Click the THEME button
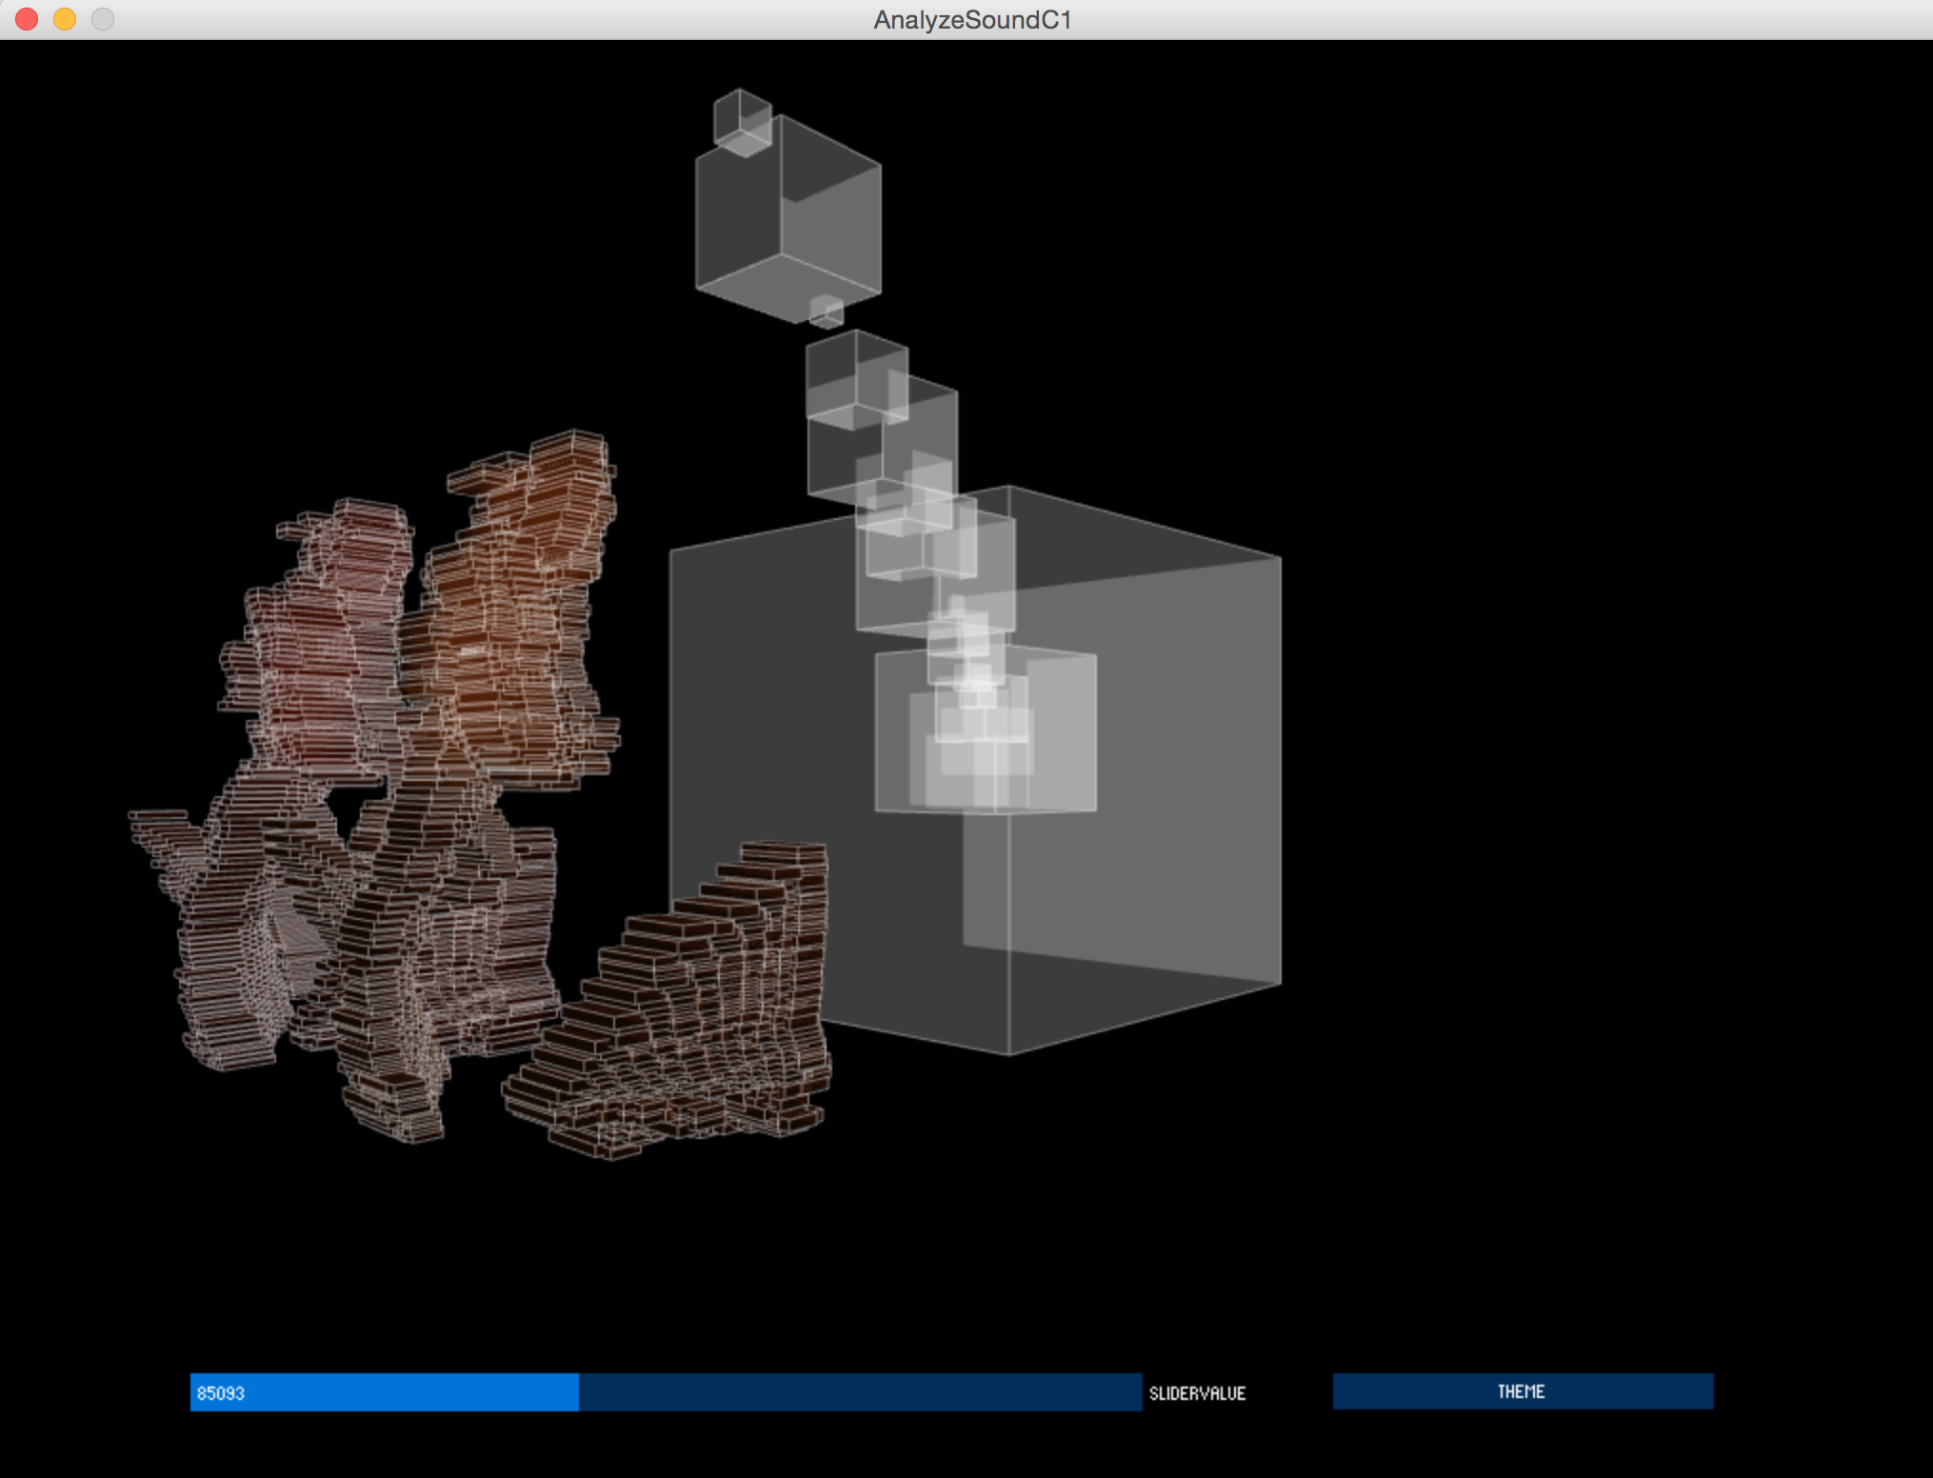Image resolution: width=1933 pixels, height=1478 pixels. pyautogui.click(x=1522, y=1391)
